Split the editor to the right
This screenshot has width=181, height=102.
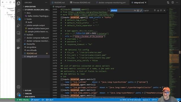[x=173, y=3]
